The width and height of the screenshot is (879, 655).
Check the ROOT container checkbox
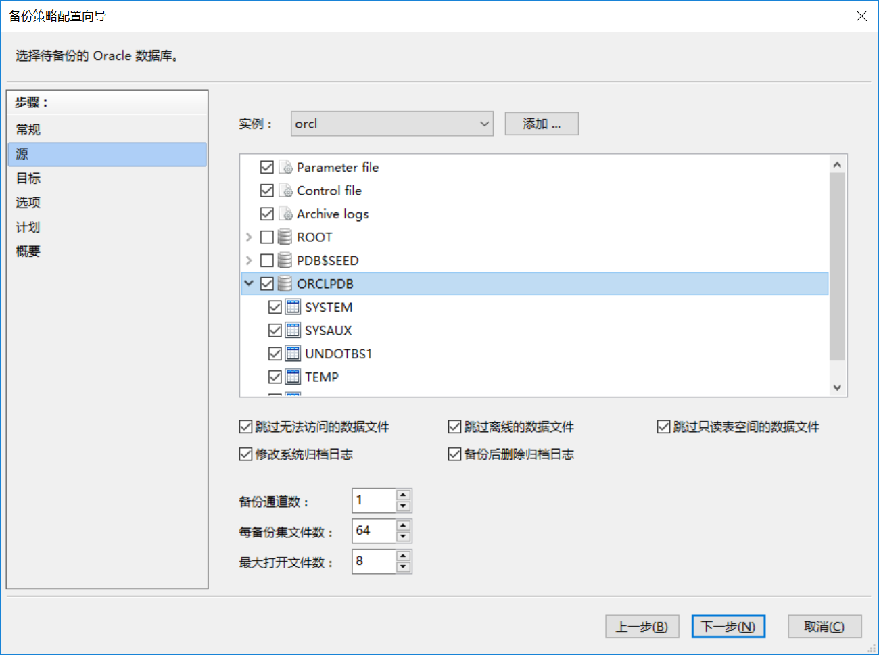267,237
